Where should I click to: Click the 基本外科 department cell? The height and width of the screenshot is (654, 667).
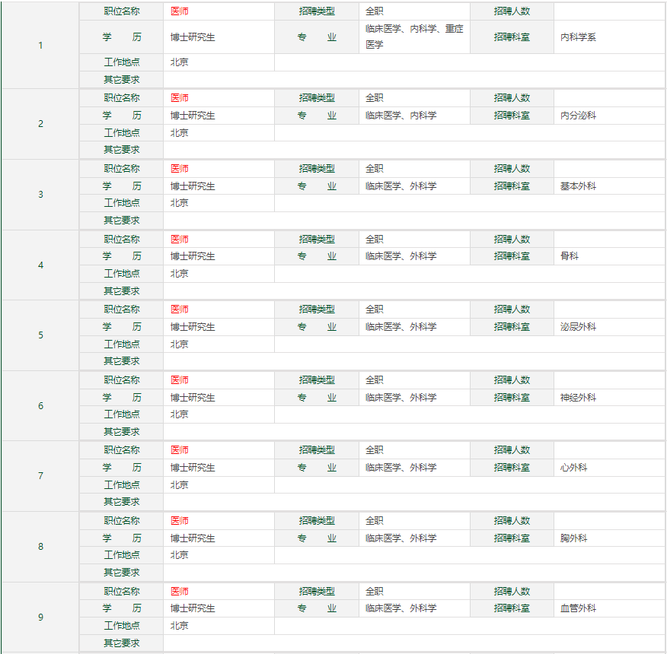(x=578, y=186)
